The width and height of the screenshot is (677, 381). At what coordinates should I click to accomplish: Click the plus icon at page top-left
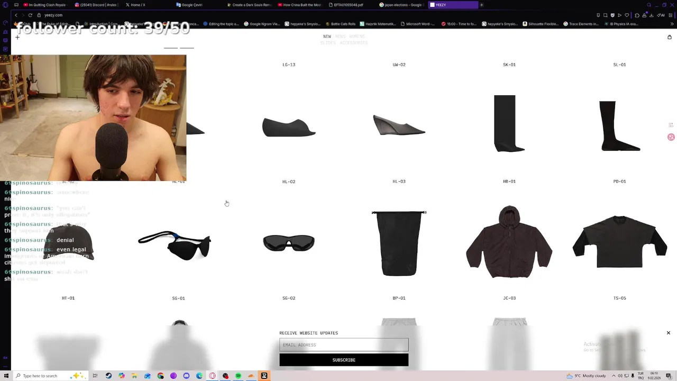point(17,37)
